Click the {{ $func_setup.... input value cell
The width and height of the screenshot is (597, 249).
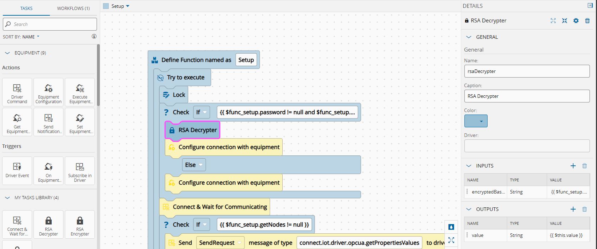tap(568, 192)
